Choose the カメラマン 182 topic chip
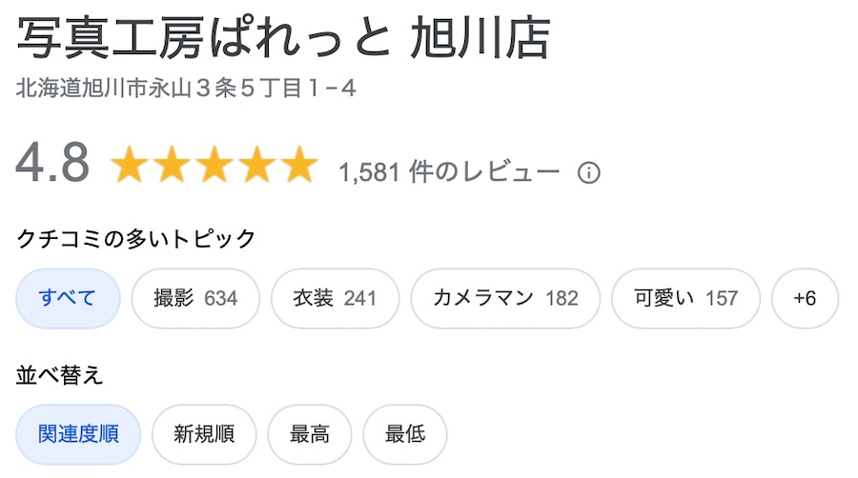The image size is (858, 478). pos(505,298)
